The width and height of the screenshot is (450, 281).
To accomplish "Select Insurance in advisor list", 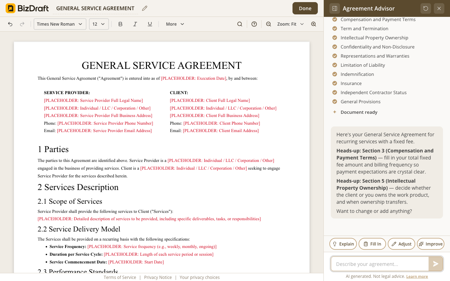I will [x=351, y=83].
